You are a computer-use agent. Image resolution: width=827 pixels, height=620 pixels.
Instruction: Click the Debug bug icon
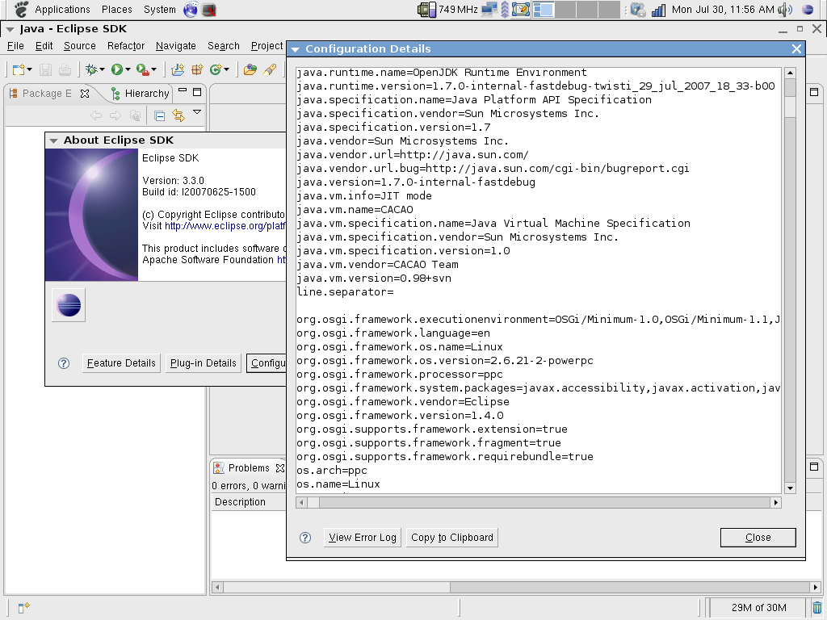point(91,69)
